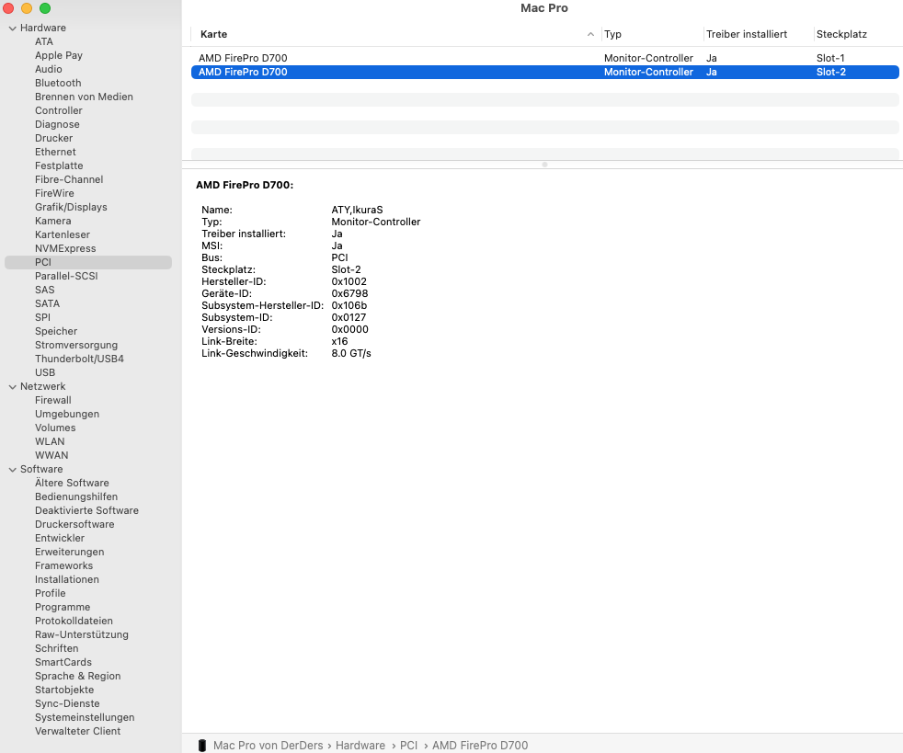Open Grafik/Displays in the sidebar
The image size is (903, 753).
(71, 207)
